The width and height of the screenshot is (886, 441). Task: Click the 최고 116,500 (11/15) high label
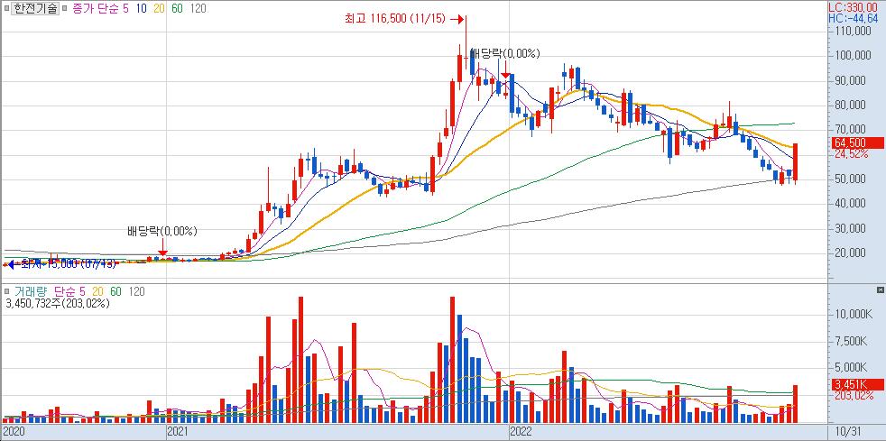pos(395,19)
